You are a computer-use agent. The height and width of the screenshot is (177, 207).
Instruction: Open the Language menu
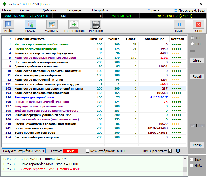coord(74,10)
